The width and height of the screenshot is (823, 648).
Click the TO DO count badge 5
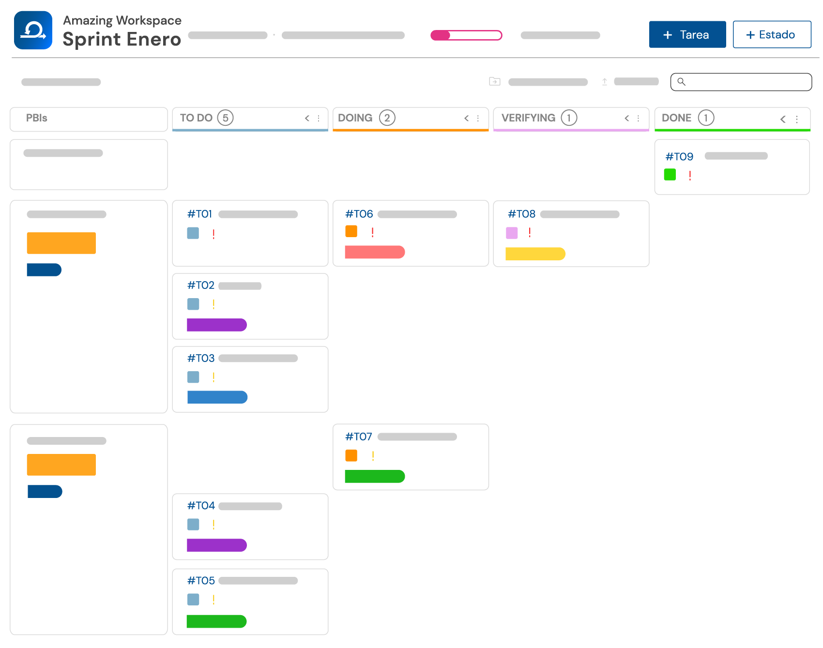225,118
